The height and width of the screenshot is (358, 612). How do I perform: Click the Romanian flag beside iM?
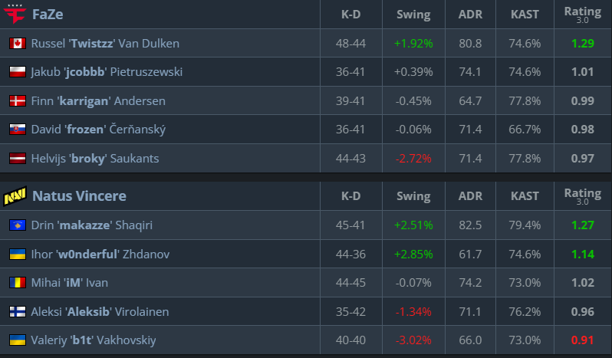(x=17, y=283)
